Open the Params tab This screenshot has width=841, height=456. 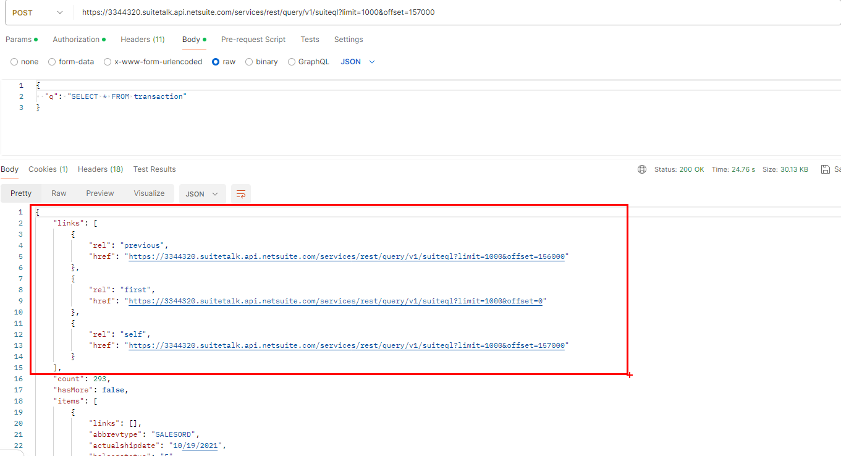pyautogui.click(x=22, y=40)
